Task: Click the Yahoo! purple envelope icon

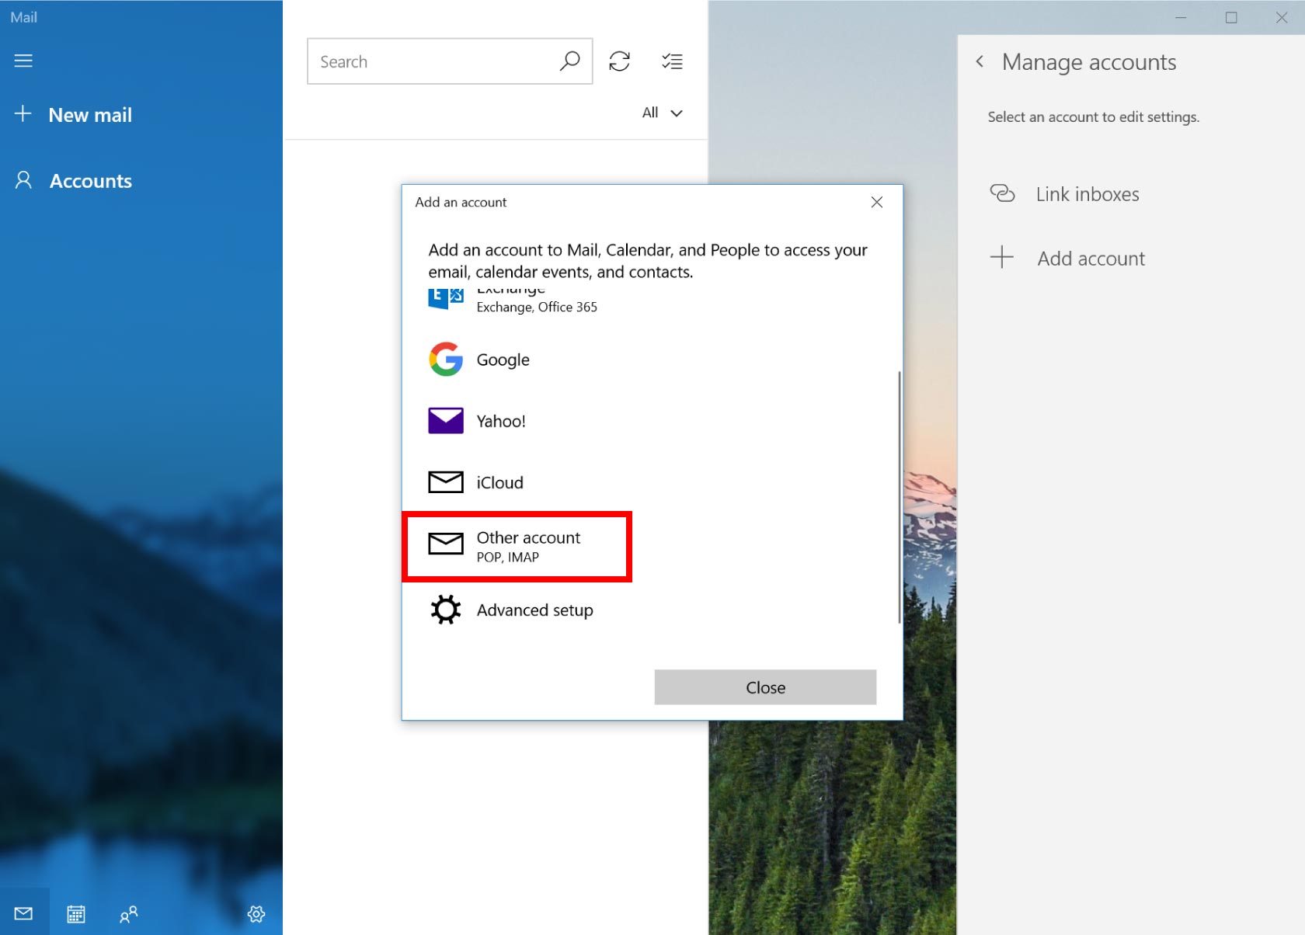Action: tap(446, 420)
